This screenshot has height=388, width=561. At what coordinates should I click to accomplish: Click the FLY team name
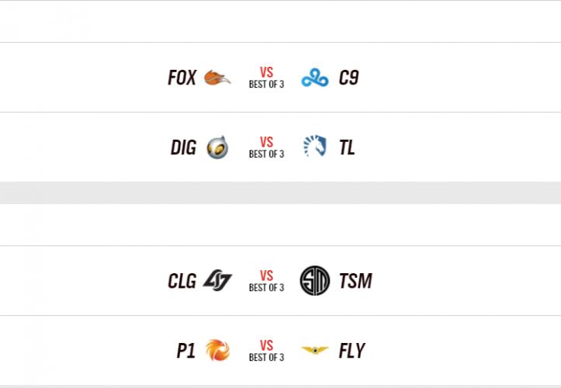click(x=351, y=351)
